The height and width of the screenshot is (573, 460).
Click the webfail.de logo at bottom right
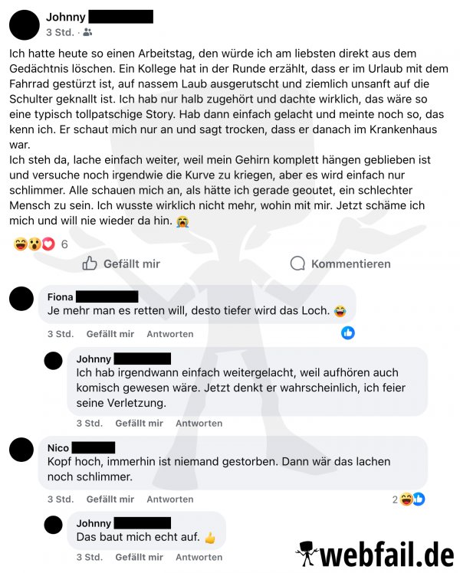click(x=374, y=554)
